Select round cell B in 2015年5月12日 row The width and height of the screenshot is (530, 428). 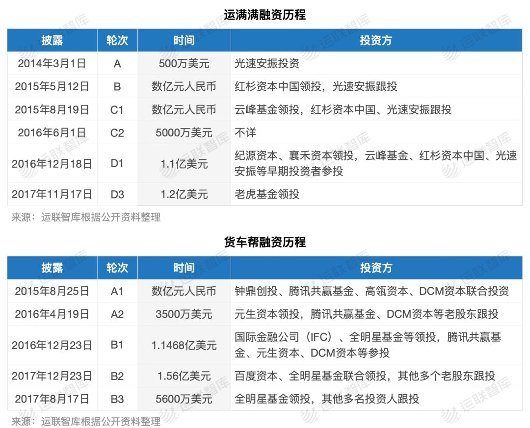[x=117, y=86]
